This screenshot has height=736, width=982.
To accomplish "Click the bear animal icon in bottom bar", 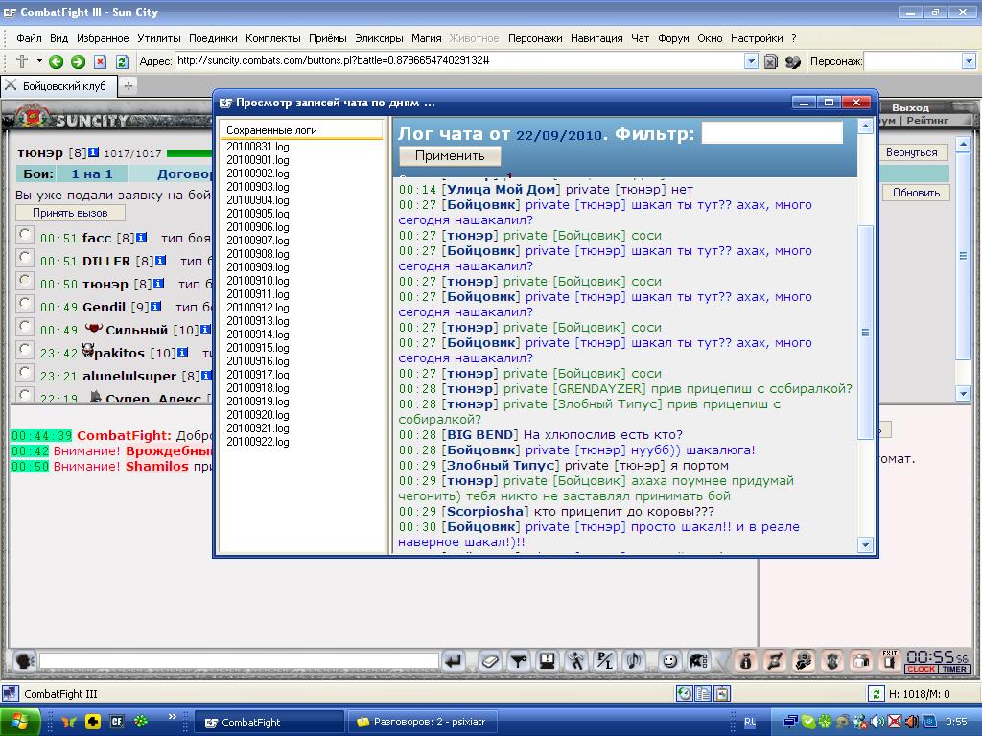I will 832,660.
